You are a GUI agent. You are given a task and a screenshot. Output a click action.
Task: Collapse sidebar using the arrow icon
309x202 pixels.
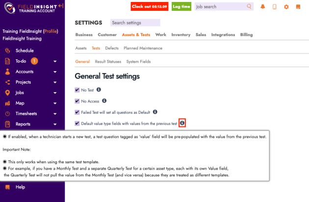[x=61, y=6]
